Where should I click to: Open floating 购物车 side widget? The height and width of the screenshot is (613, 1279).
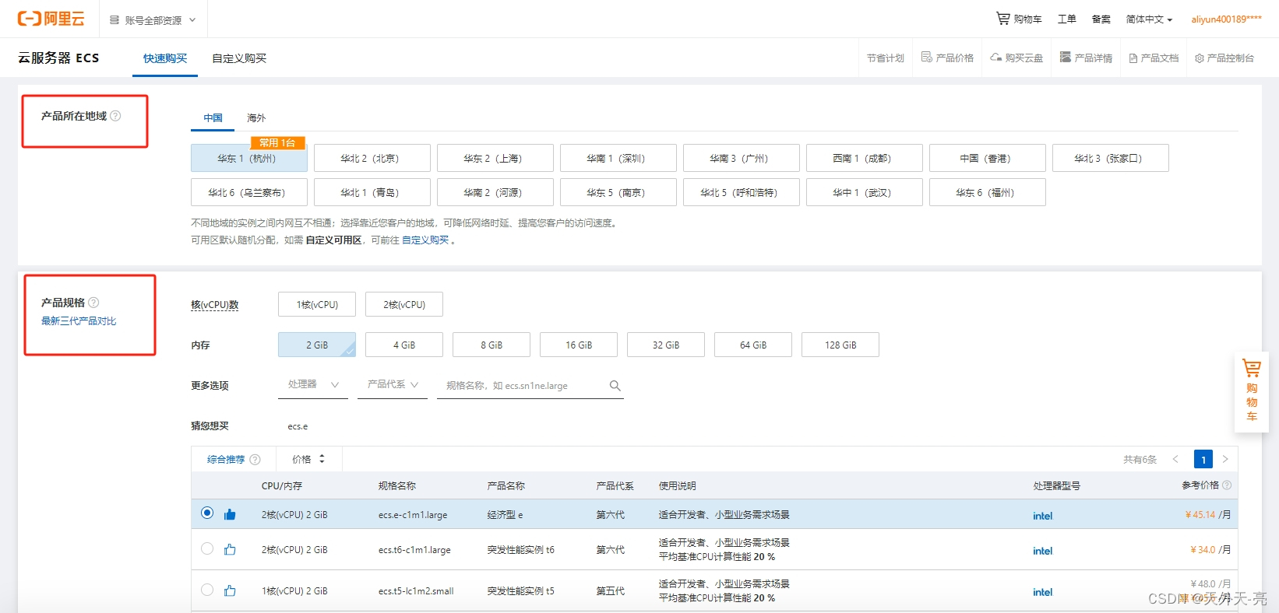tap(1252, 393)
